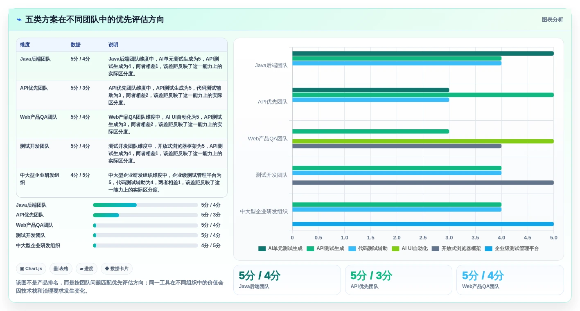The image size is (580, 311).
Task: Toggle 代码测试辅助 legend item
Action: [368, 248]
